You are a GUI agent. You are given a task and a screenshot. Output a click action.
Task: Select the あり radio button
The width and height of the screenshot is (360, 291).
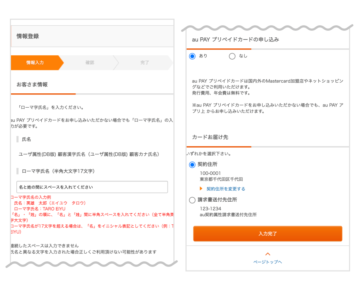coord(192,56)
